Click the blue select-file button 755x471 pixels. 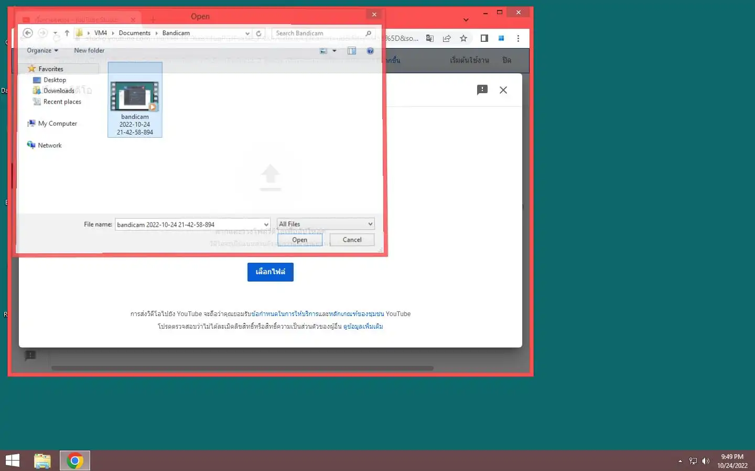click(271, 272)
